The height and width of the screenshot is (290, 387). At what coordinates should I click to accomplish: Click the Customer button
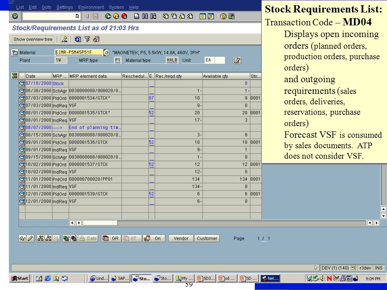(x=207, y=238)
